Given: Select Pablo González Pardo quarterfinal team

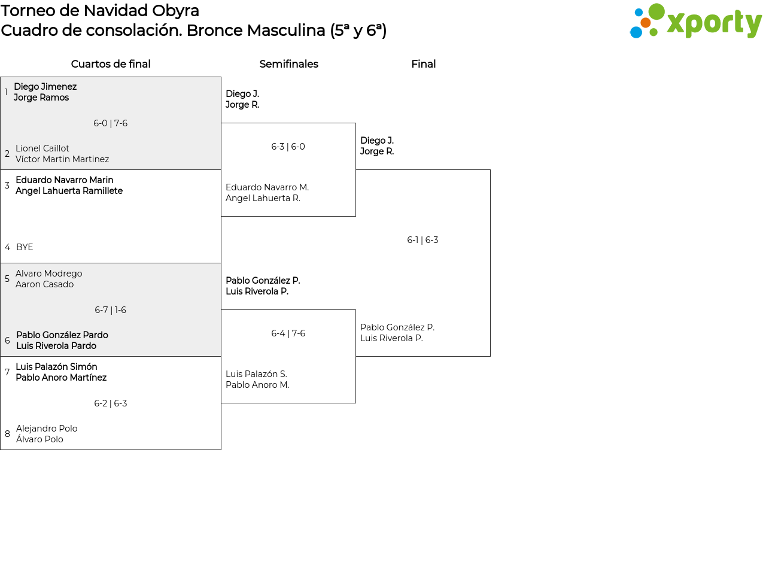Looking at the screenshot, I should tap(62, 341).
